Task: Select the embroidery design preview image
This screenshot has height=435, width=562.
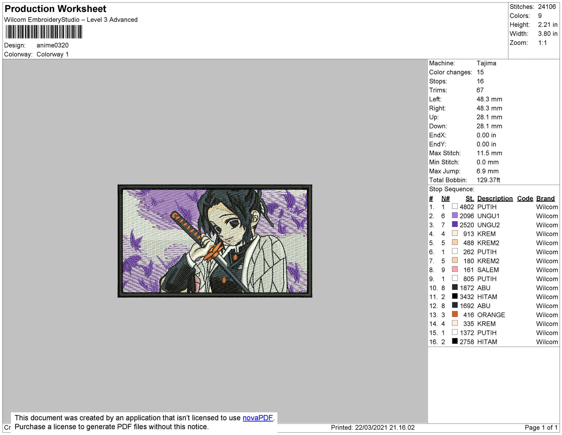Action: click(x=215, y=241)
